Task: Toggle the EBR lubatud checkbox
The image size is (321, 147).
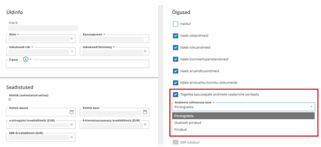Action: click(x=176, y=142)
